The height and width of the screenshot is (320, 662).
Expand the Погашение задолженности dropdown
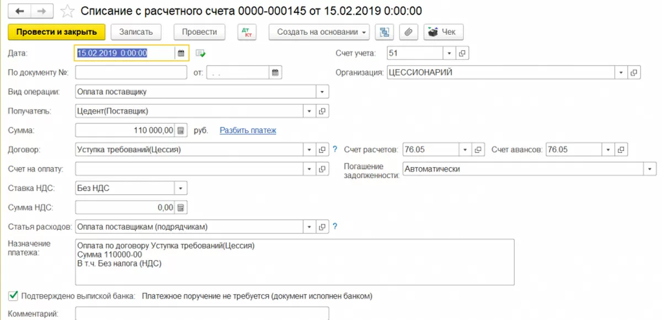pyautogui.click(x=650, y=169)
